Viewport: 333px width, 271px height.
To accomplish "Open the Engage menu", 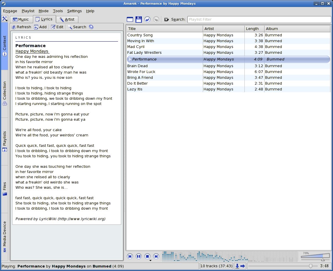I will 10,11.
